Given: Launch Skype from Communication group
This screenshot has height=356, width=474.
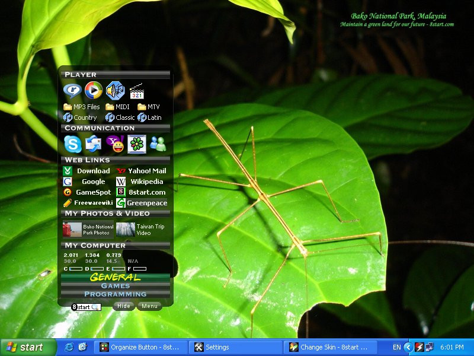Looking at the screenshot, I should click(x=72, y=144).
